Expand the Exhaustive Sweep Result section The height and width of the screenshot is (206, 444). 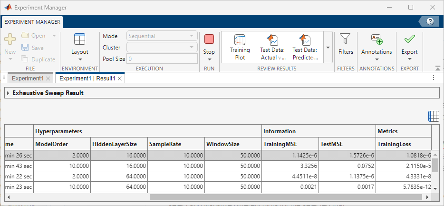[x=8, y=93]
